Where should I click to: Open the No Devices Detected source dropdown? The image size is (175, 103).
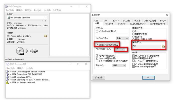[27, 18]
